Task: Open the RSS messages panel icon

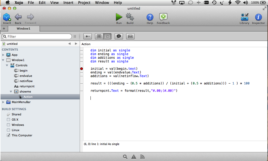Action: 142,157
